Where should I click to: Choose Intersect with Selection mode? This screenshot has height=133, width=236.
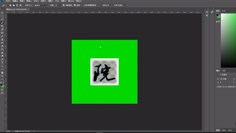pos(21,5)
